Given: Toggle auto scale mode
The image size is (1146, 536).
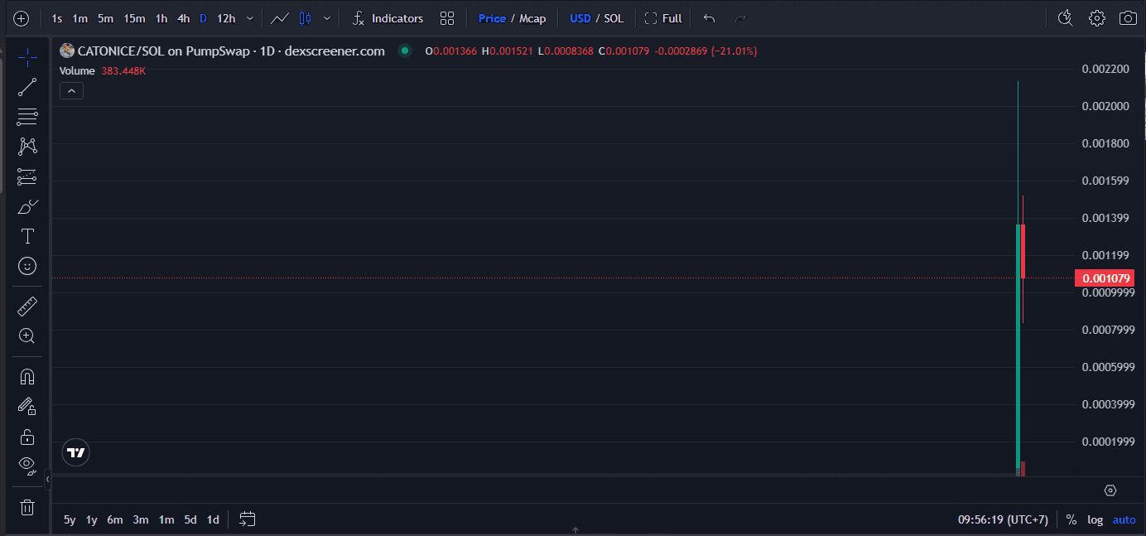Looking at the screenshot, I should click(1124, 519).
